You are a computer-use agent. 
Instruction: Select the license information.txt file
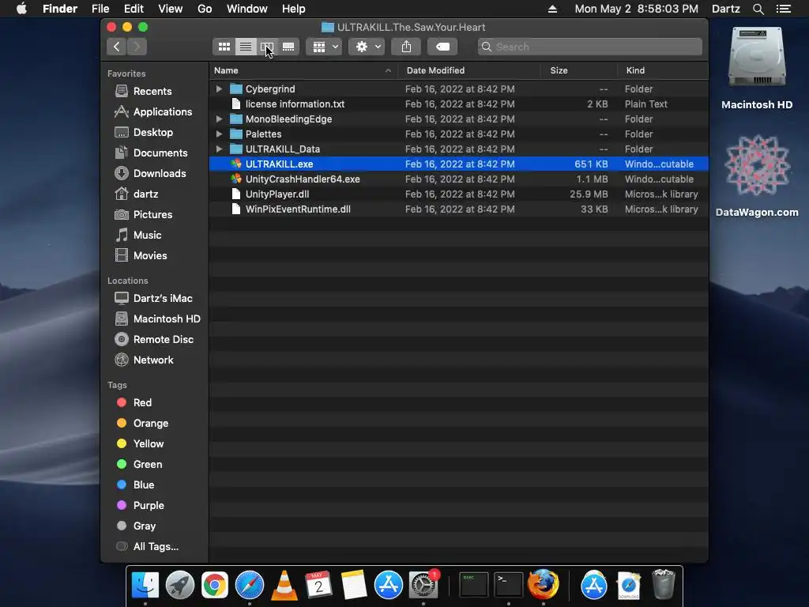click(x=459, y=104)
